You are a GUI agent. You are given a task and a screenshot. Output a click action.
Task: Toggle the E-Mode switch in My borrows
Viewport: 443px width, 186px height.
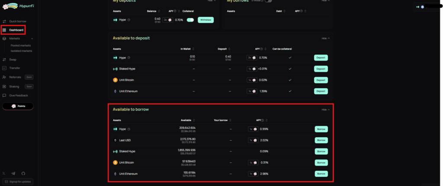coord(268,1)
